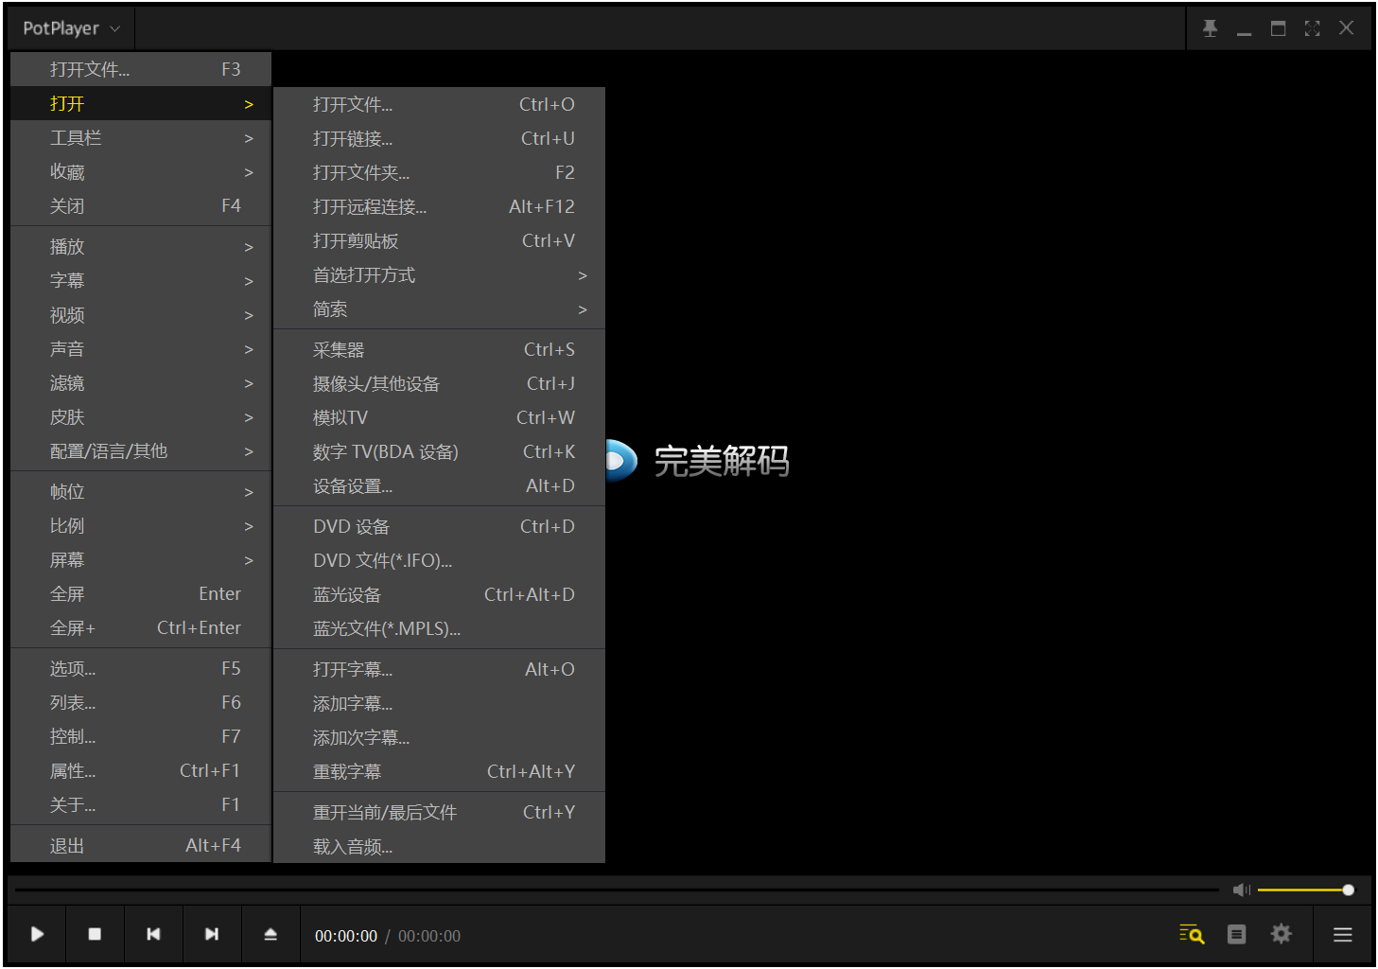Mute audio via the speaker icon
The height and width of the screenshot is (969, 1378).
click(x=1241, y=890)
